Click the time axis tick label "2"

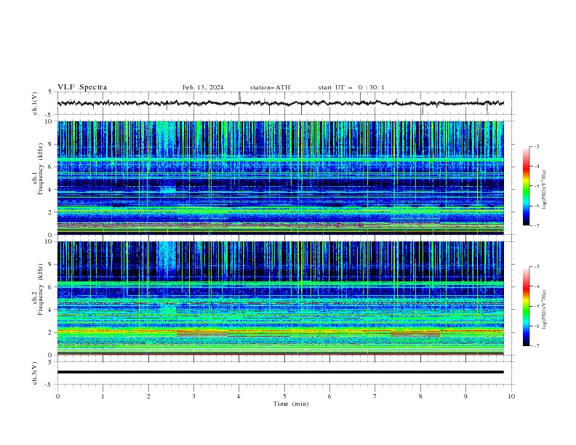[x=148, y=396]
